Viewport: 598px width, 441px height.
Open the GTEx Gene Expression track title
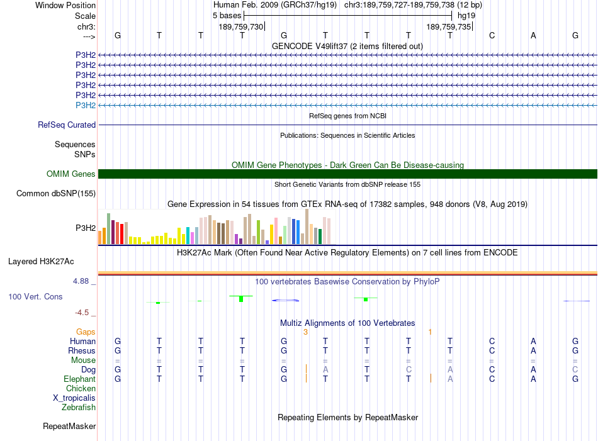(347, 204)
